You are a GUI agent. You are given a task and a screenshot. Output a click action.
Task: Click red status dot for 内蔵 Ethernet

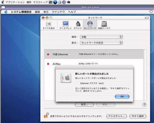[48, 54]
